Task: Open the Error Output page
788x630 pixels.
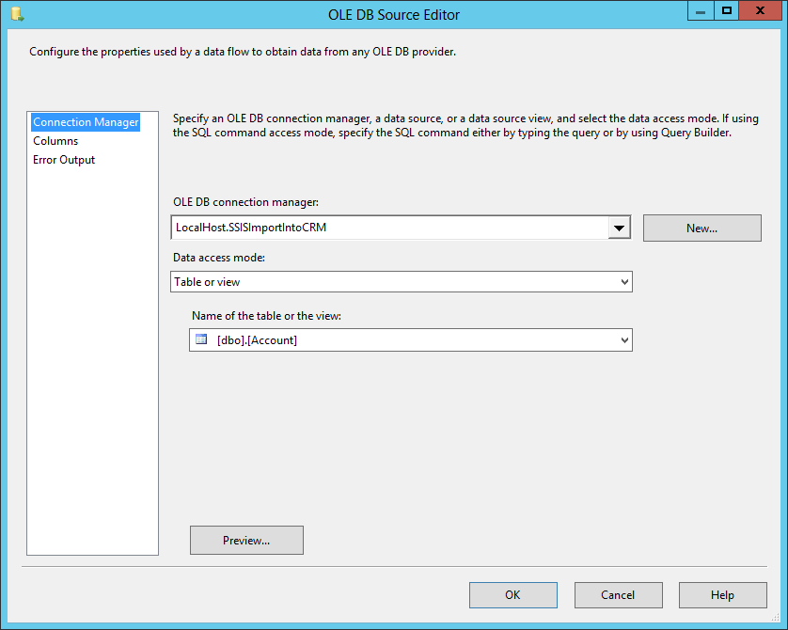Action: (x=63, y=159)
